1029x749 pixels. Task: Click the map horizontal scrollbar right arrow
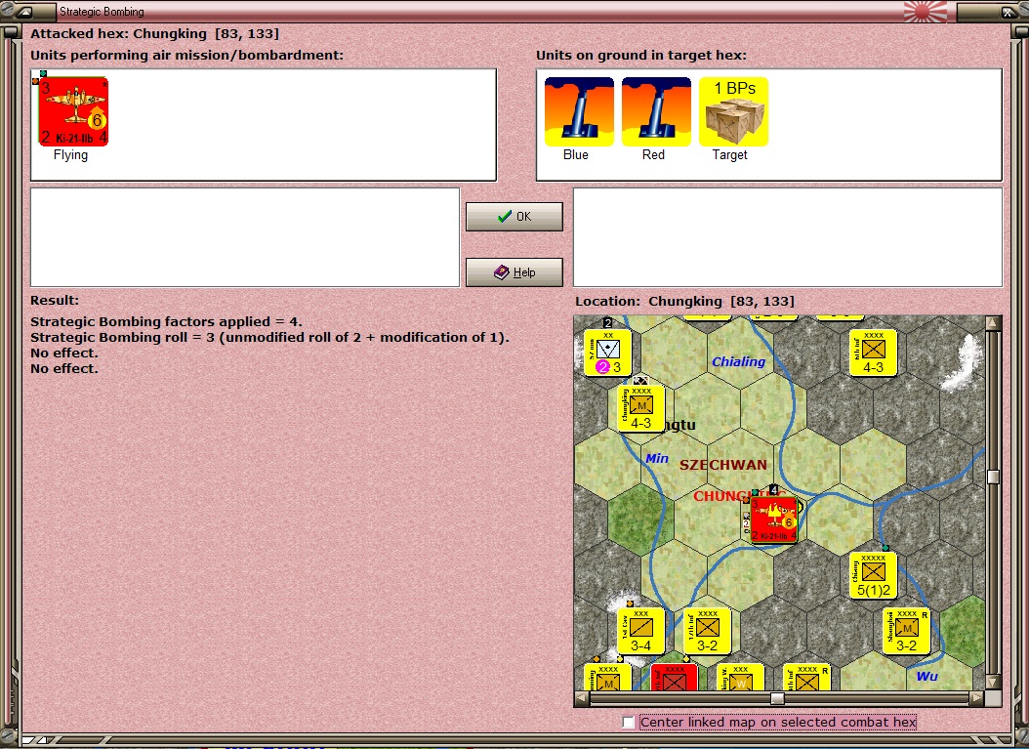977,698
